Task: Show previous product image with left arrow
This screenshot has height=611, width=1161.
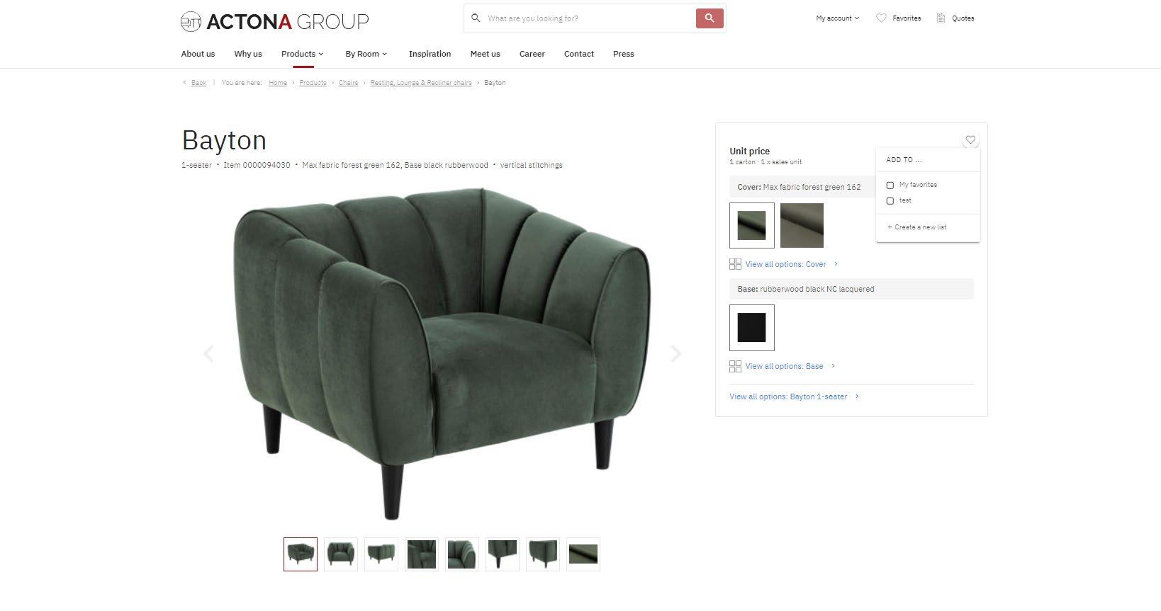Action: pos(208,353)
